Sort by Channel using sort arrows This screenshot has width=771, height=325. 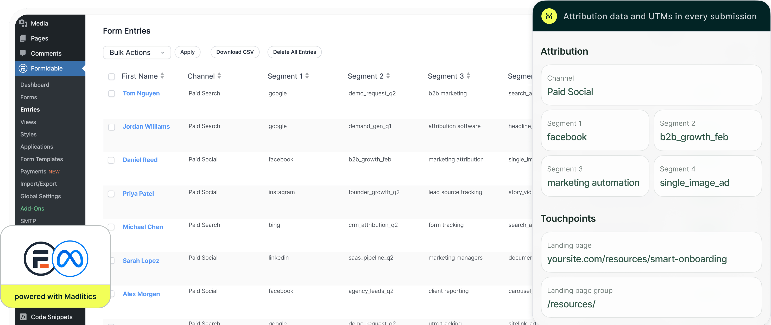pos(219,76)
